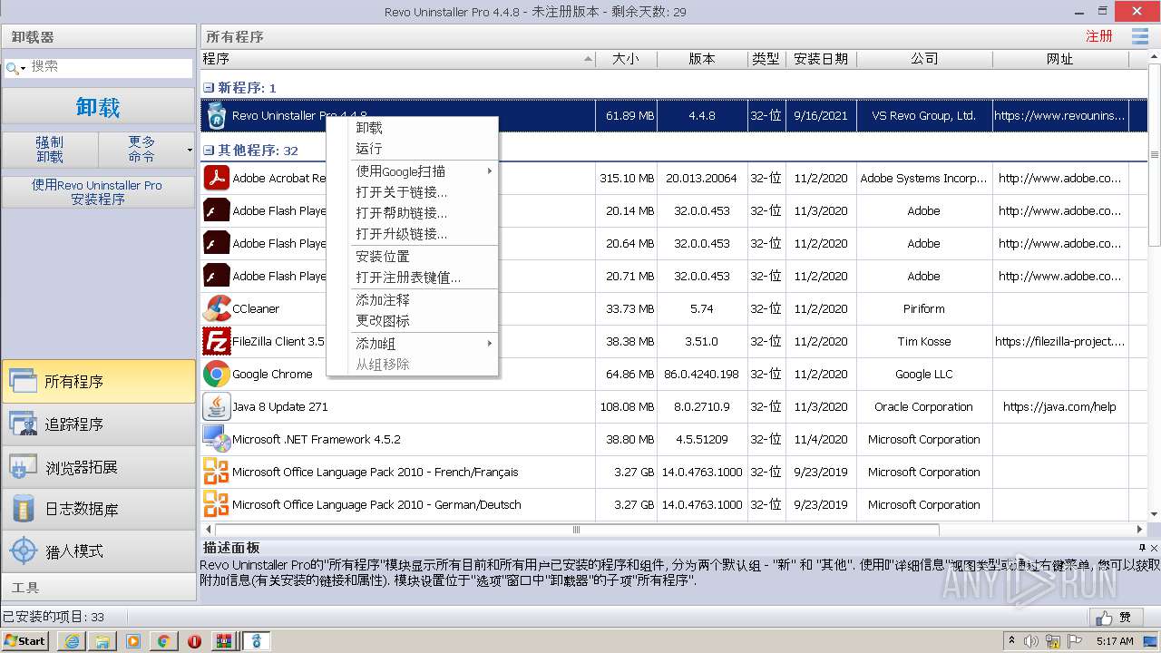The width and height of the screenshot is (1161, 653).
Task: Select Office Language Pack German icon
Action: click(x=216, y=504)
